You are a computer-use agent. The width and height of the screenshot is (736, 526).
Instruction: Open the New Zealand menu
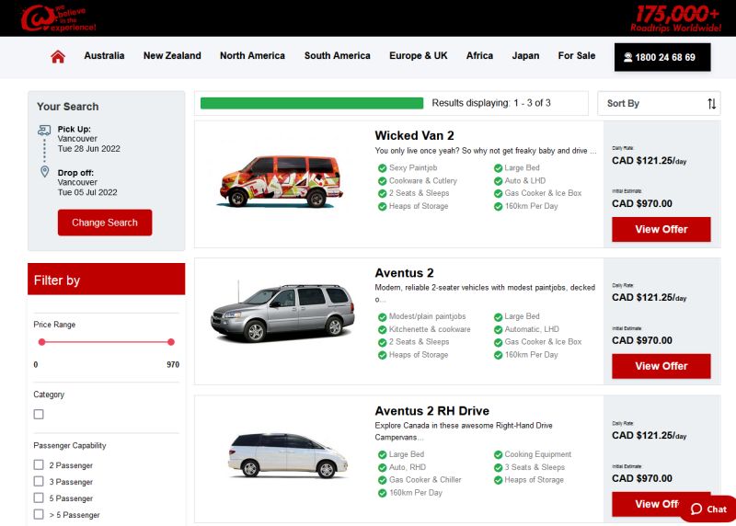172,55
